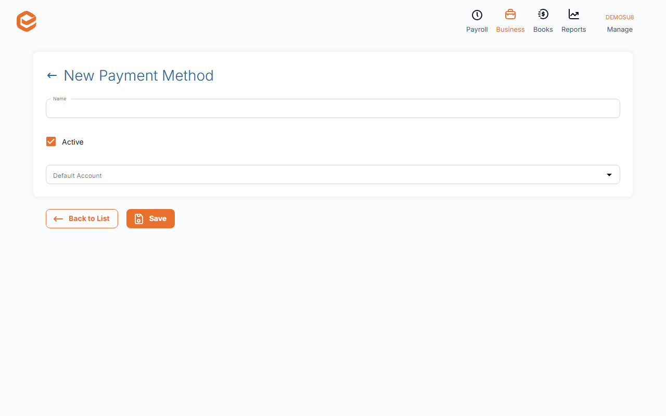Click the back arrow beside New Payment Method
Image resolution: width=666 pixels, height=416 pixels.
click(x=52, y=75)
